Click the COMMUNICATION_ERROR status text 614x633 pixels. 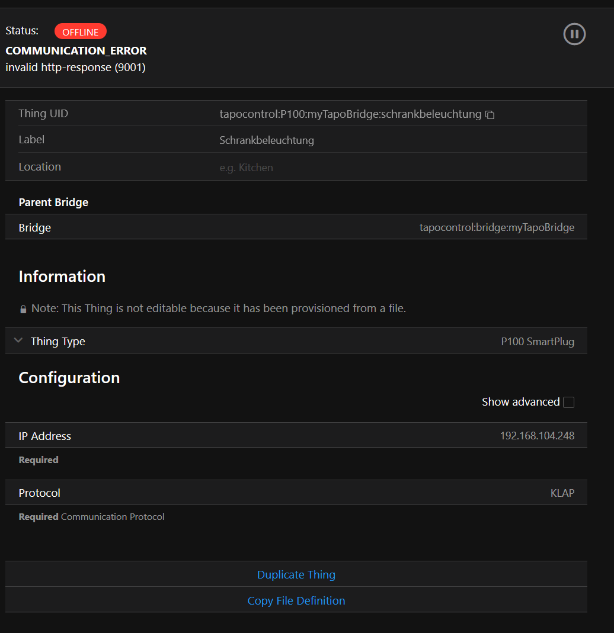pos(76,51)
